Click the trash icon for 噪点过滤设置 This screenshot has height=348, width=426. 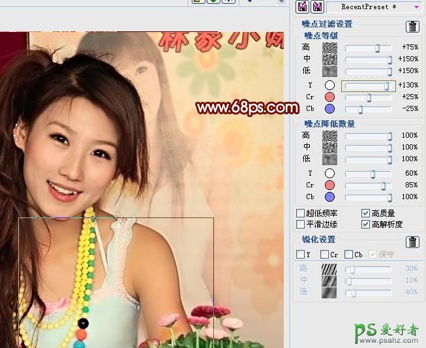(412, 26)
